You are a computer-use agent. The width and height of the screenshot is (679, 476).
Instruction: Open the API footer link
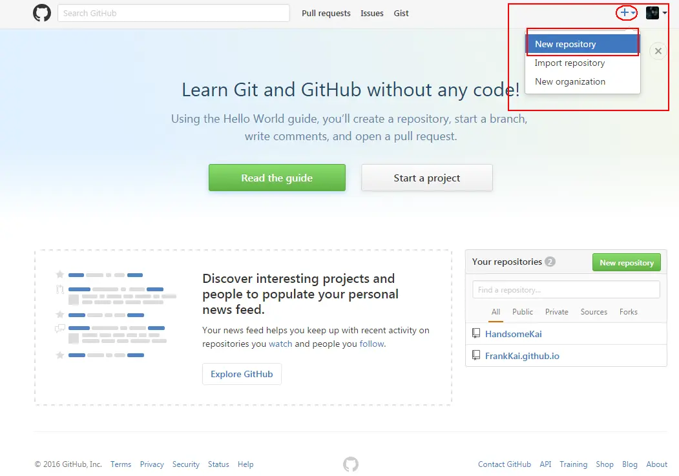point(545,464)
